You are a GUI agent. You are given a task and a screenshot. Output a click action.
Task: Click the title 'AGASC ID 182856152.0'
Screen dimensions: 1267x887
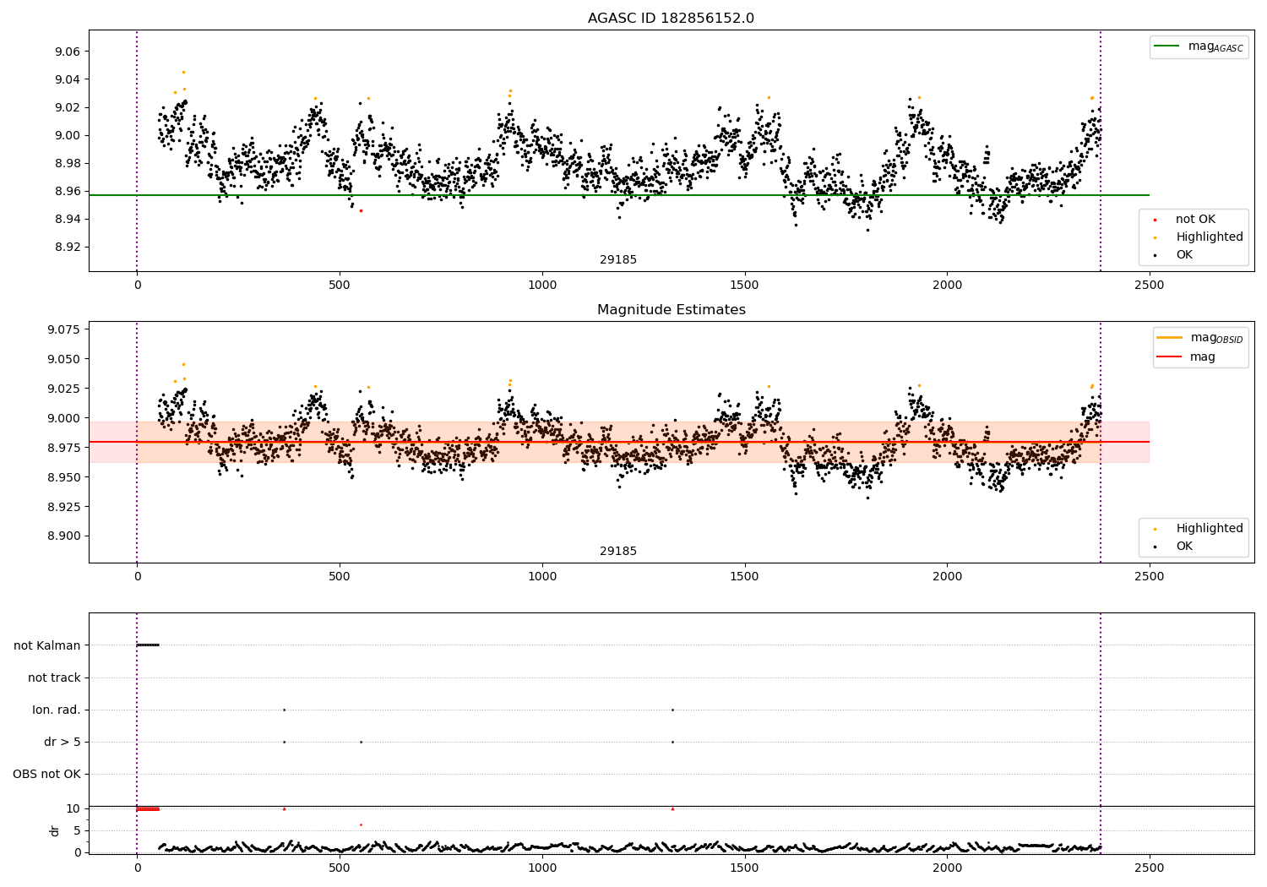tap(671, 19)
